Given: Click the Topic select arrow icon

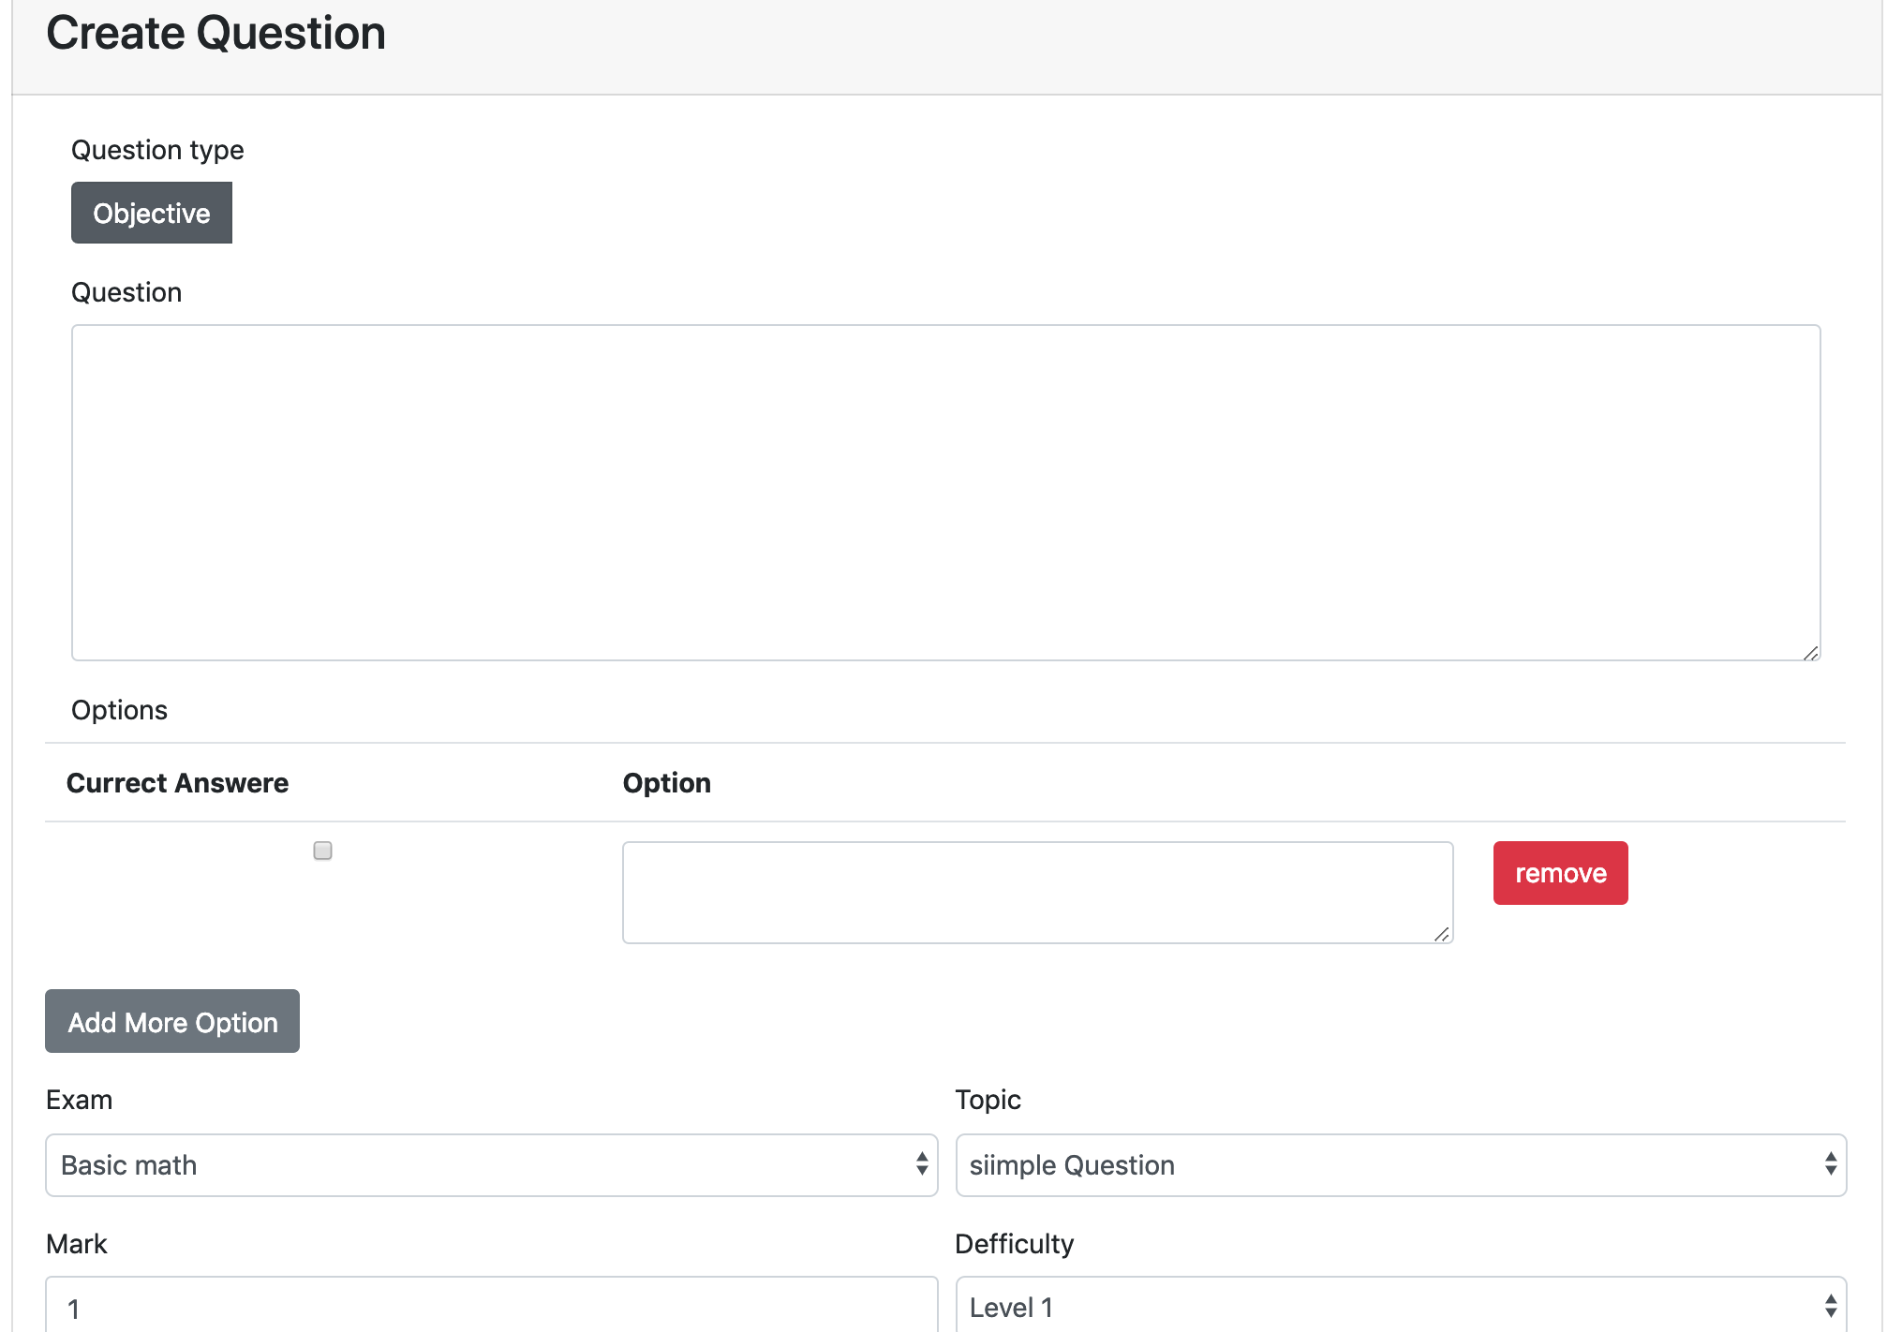Looking at the screenshot, I should (x=1830, y=1164).
